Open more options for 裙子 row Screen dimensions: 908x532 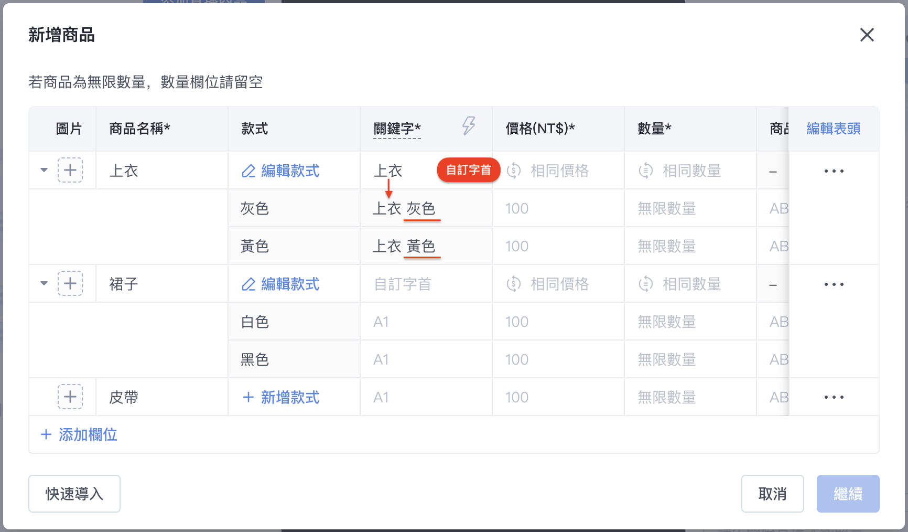point(834,284)
